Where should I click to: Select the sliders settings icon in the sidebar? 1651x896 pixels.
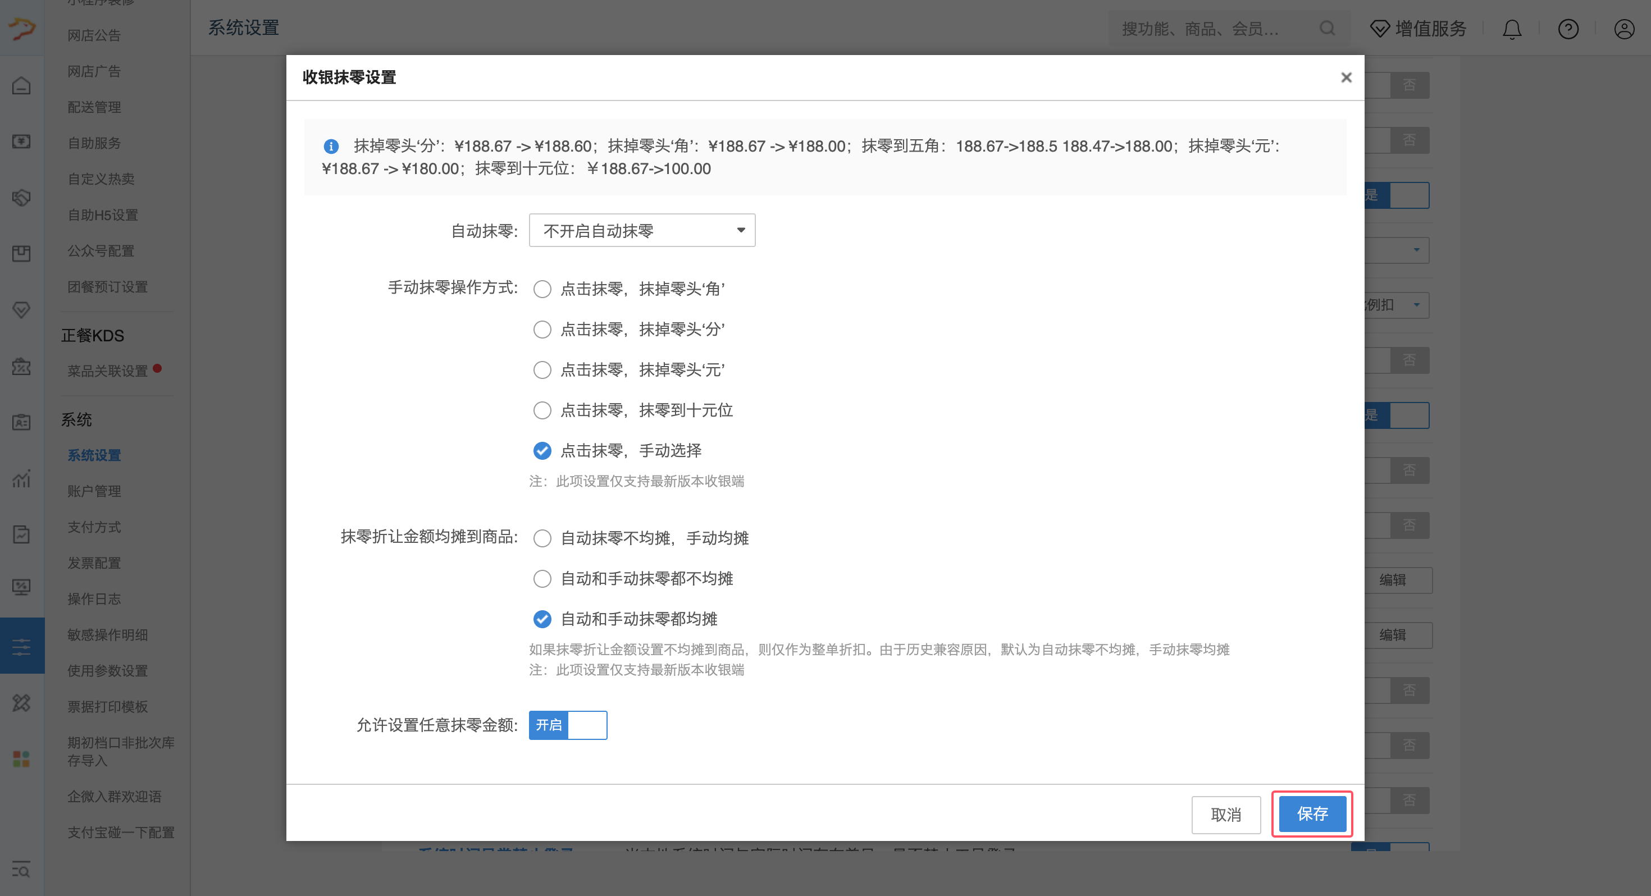point(21,646)
